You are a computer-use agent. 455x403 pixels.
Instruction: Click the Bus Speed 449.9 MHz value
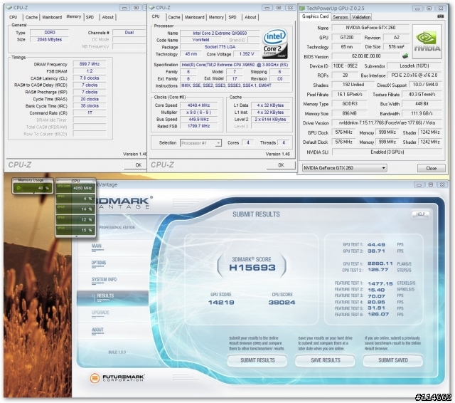pyautogui.click(x=198, y=119)
